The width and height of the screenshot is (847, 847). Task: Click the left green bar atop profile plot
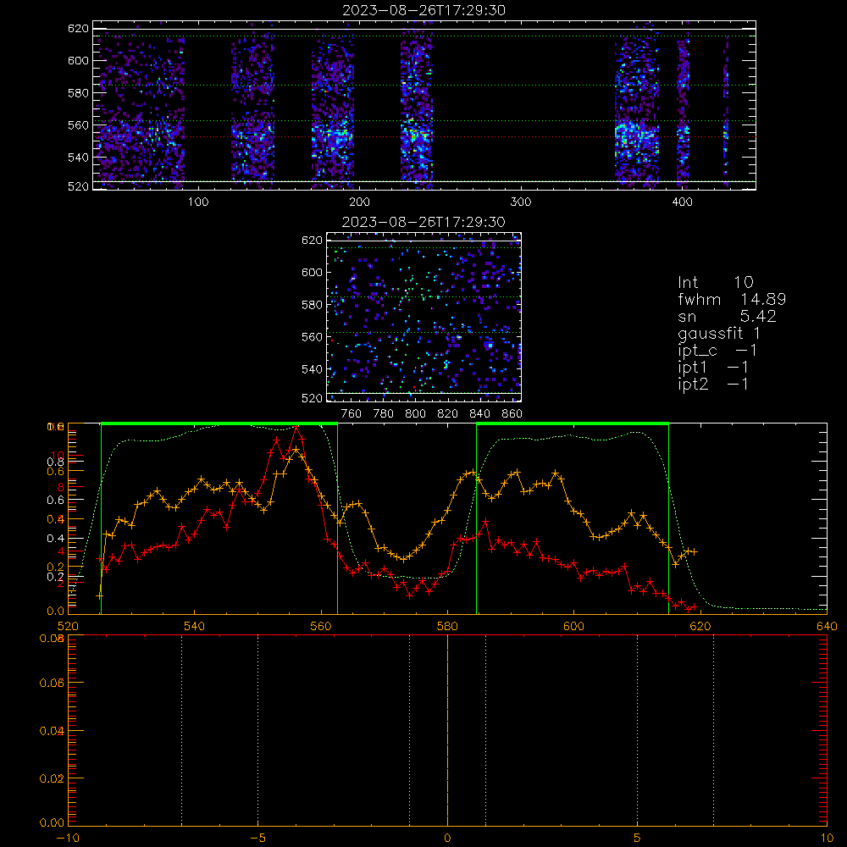pos(219,423)
